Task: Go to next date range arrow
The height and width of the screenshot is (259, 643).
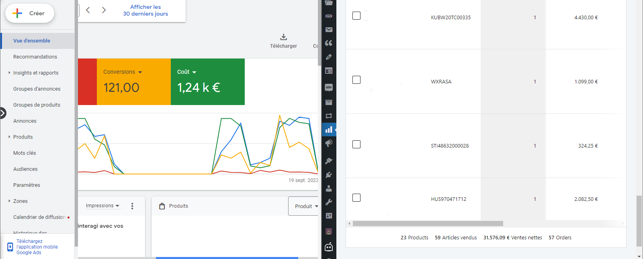Action: point(104,10)
